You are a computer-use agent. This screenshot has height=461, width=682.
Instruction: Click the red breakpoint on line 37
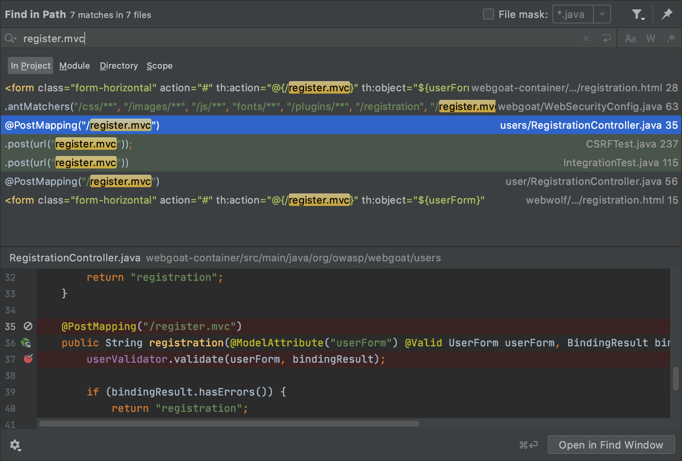tap(28, 359)
